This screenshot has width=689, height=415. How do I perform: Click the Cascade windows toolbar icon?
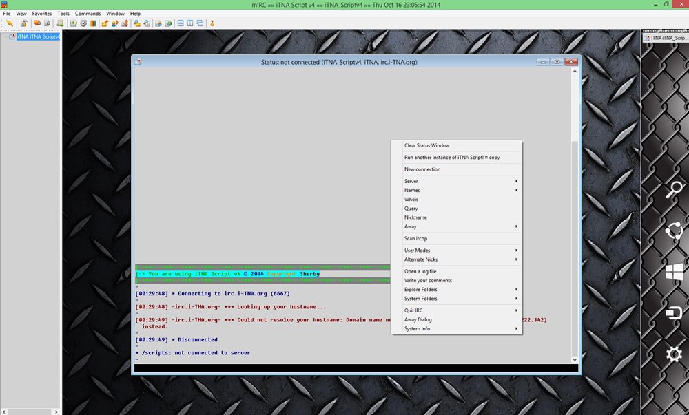(200, 23)
